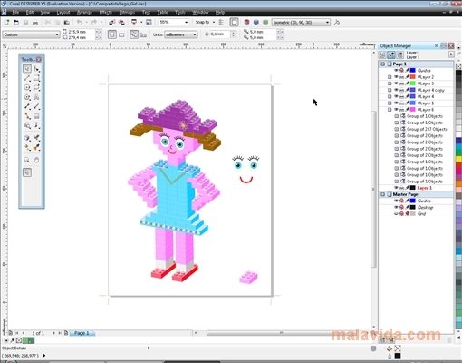The image size is (462, 363).
Task: Click the Object Manager flyout arrow button
Action: click(451, 54)
